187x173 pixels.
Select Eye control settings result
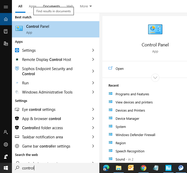point(56,109)
